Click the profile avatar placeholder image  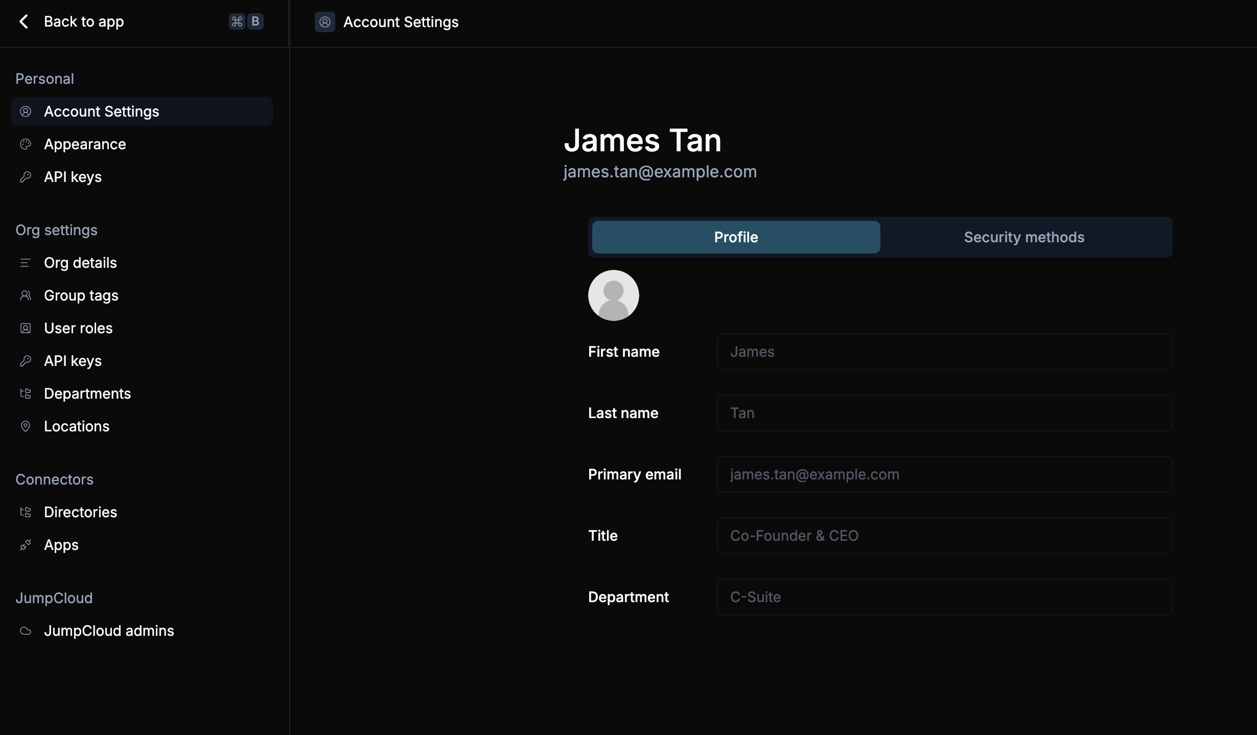click(x=613, y=295)
